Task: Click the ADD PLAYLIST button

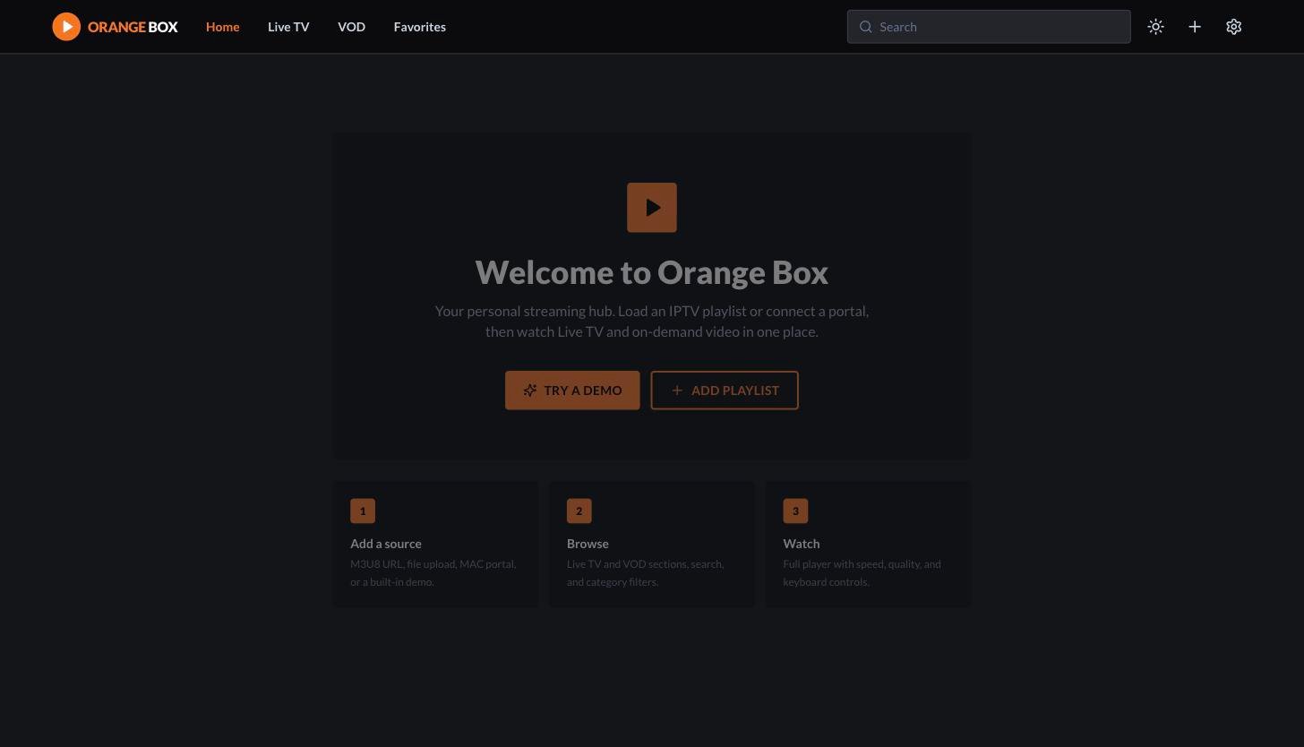Action: pyautogui.click(x=725, y=391)
